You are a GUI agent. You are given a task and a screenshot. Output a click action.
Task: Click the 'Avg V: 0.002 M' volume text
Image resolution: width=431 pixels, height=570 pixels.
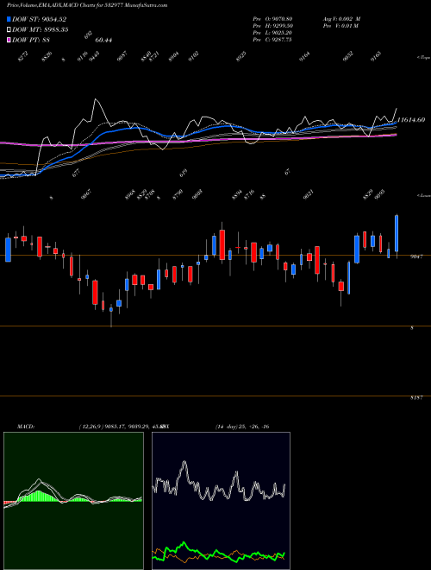[341, 19]
